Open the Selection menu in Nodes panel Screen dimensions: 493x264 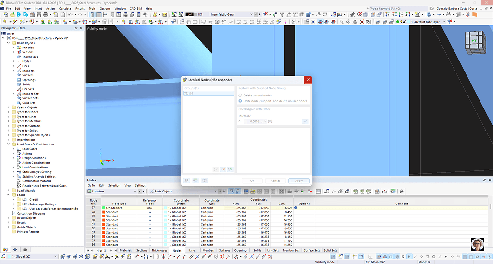coord(115,186)
